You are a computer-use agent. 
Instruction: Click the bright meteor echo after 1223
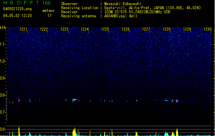tap(75, 100)
